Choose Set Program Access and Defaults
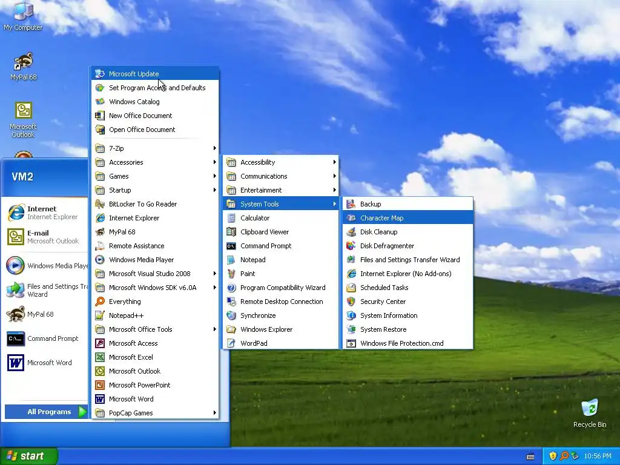 [x=155, y=88]
